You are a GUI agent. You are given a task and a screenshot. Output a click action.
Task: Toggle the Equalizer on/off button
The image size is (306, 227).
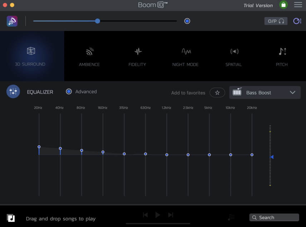point(13,92)
